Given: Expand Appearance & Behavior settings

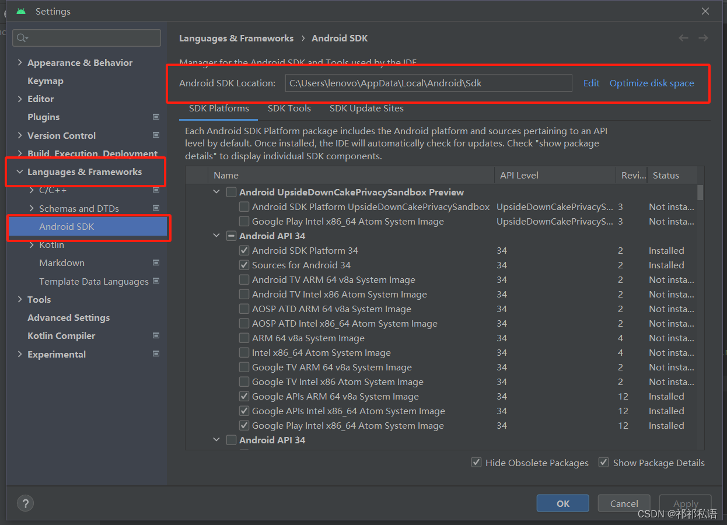Looking at the screenshot, I should (20, 62).
